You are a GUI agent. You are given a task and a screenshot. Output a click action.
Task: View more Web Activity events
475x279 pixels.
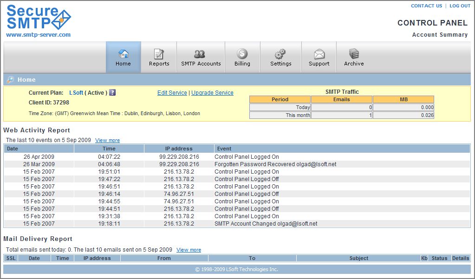107,140
